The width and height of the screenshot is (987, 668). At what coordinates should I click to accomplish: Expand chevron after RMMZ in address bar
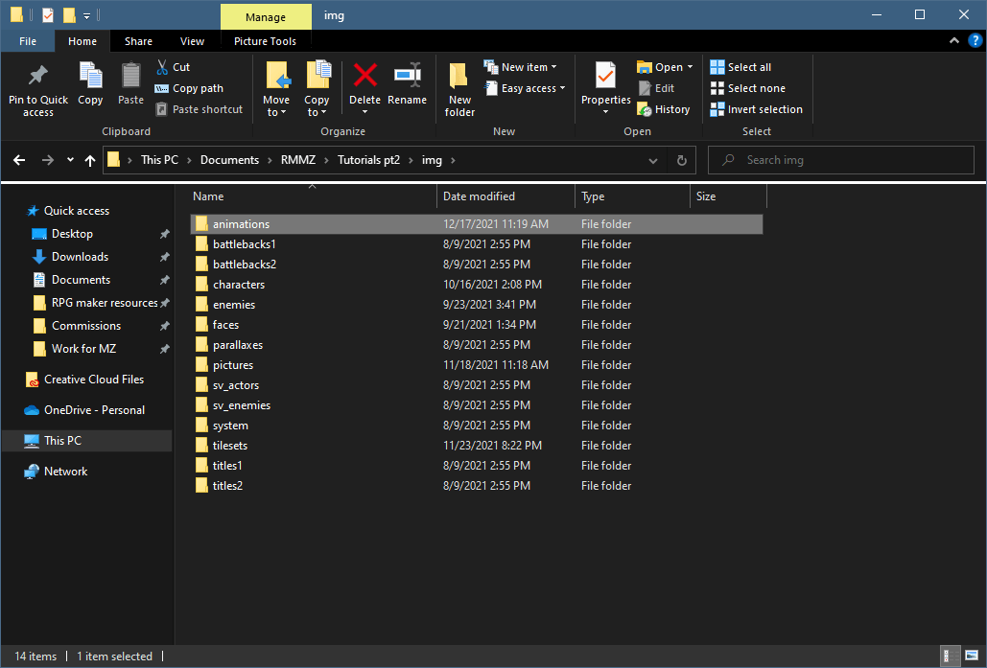pyautogui.click(x=326, y=160)
